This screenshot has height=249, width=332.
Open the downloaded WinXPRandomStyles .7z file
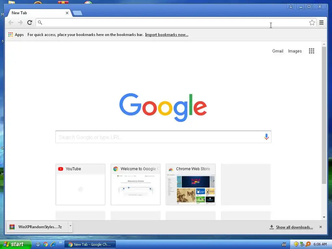click(38, 227)
